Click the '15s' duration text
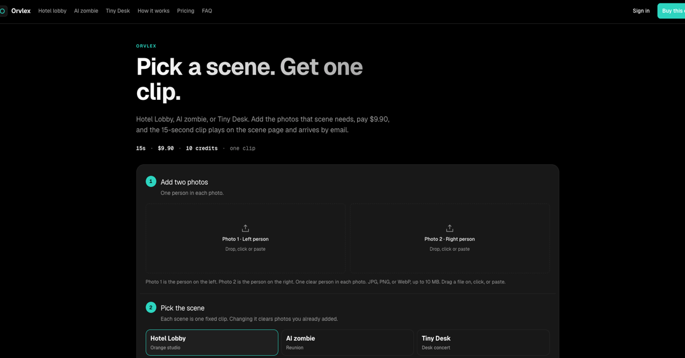This screenshot has width=685, height=358. pyautogui.click(x=141, y=148)
